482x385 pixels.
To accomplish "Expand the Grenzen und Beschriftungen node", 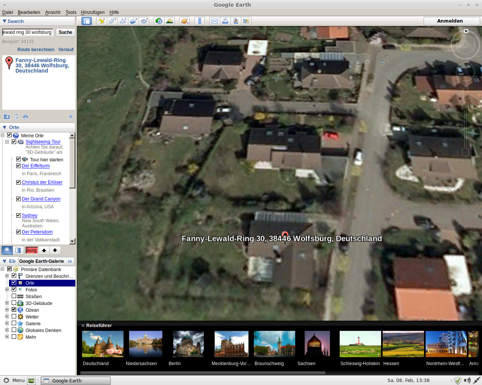I will 7,276.
